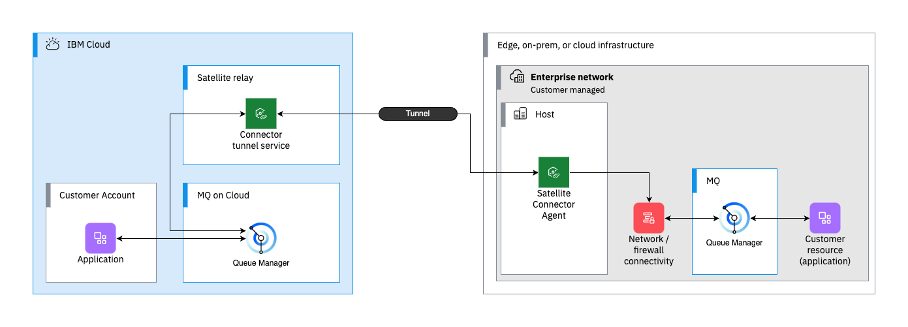The height and width of the screenshot is (327, 908).
Task: Click the purple Customer resource icon
Action: [825, 218]
